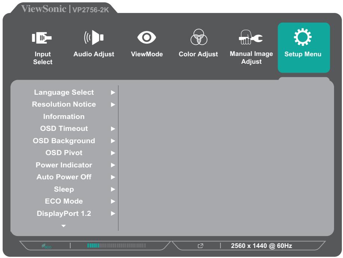Expand Language Select arrow
Viewport: 343px width, 258px height.
coord(113,92)
